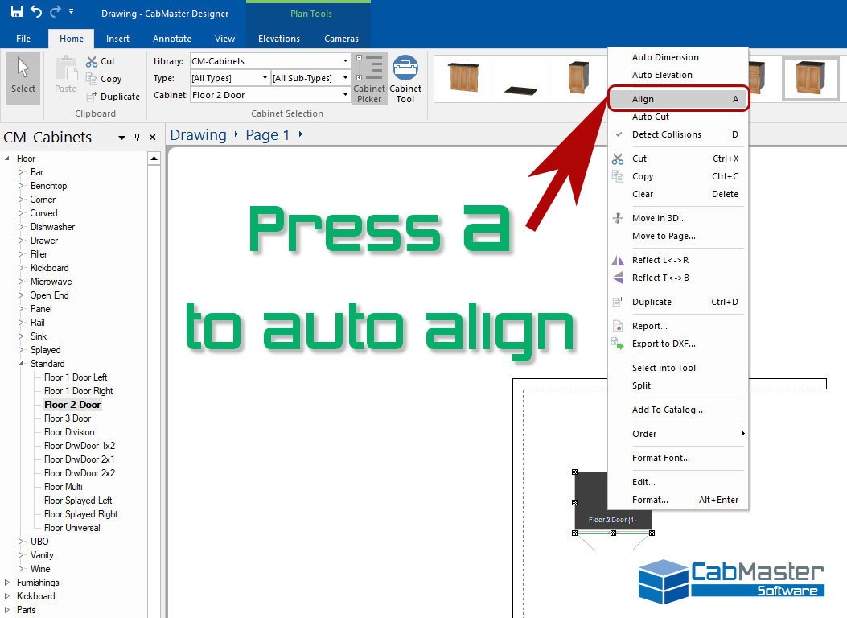Choose Copy Ctrl+C in context menu
847x618 pixels.
click(678, 177)
